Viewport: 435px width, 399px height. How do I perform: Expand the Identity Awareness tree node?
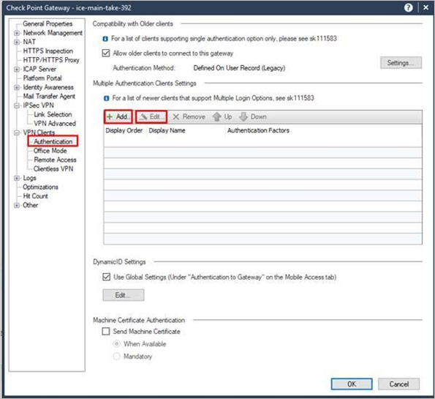pos(17,88)
